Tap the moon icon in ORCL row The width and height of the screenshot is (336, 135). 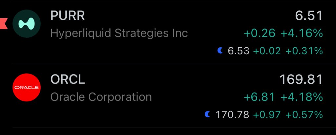[207, 114]
